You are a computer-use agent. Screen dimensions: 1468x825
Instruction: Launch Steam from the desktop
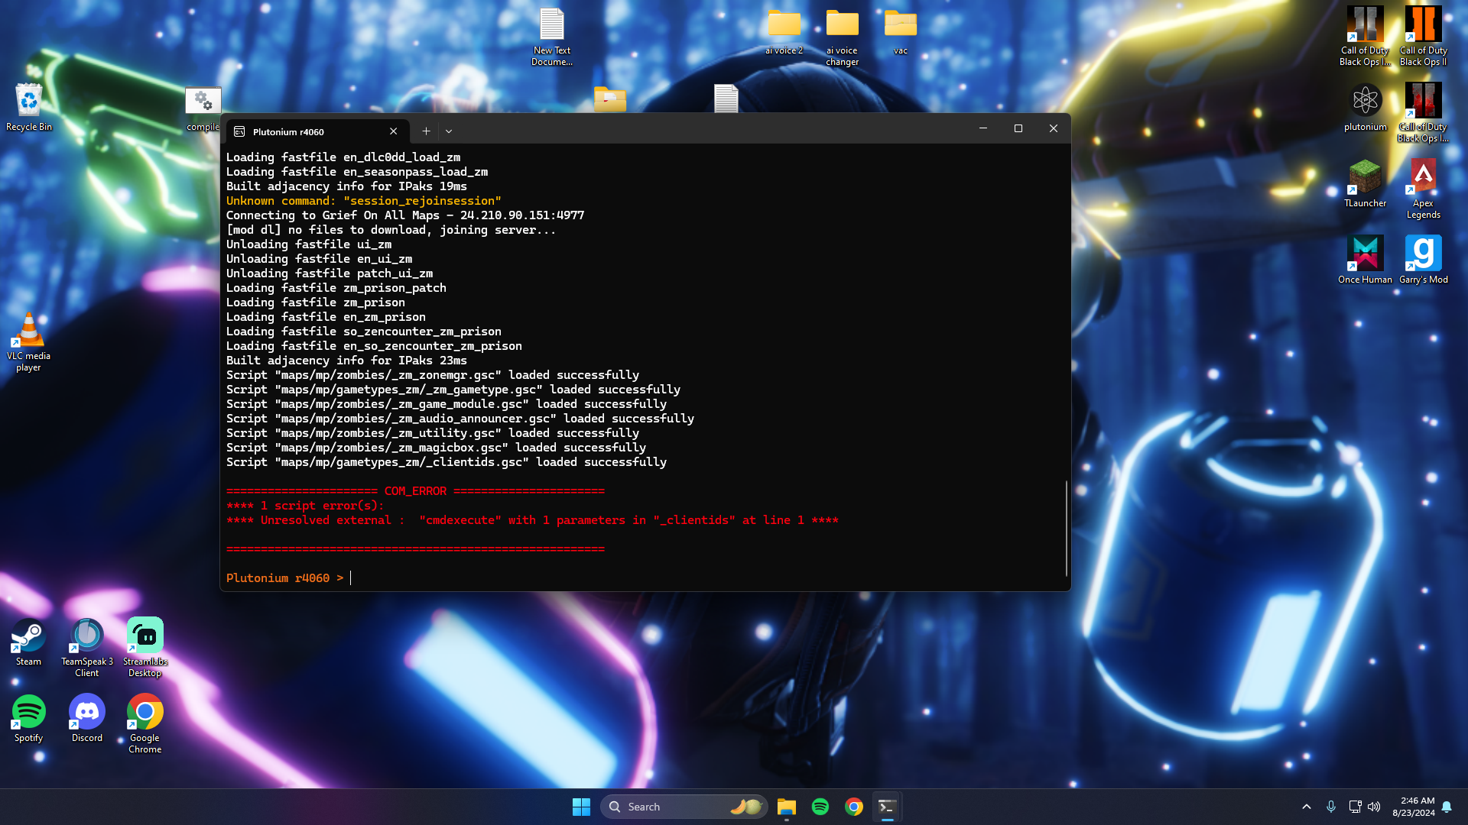click(x=28, y=642)
